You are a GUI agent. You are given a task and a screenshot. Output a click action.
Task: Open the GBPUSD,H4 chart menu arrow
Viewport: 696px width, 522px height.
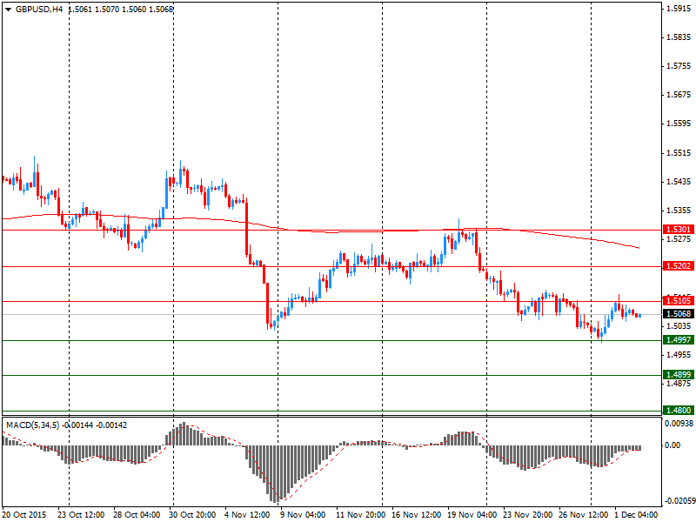coord(9,10)
